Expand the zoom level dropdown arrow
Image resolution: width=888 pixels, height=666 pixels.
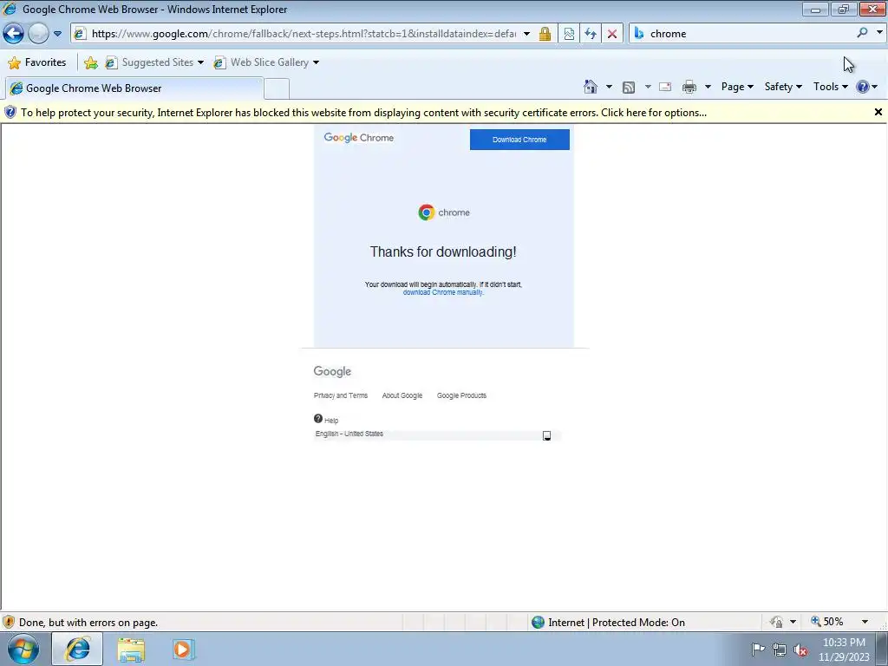[865, 622]
